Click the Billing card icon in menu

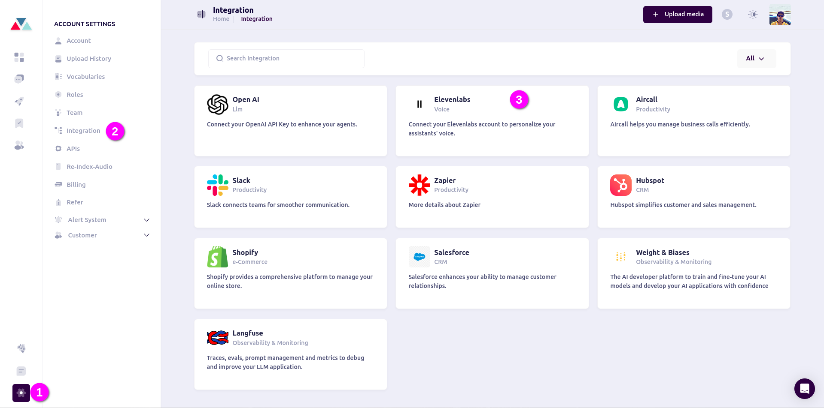pyautogui.click(x=58, y=185)
